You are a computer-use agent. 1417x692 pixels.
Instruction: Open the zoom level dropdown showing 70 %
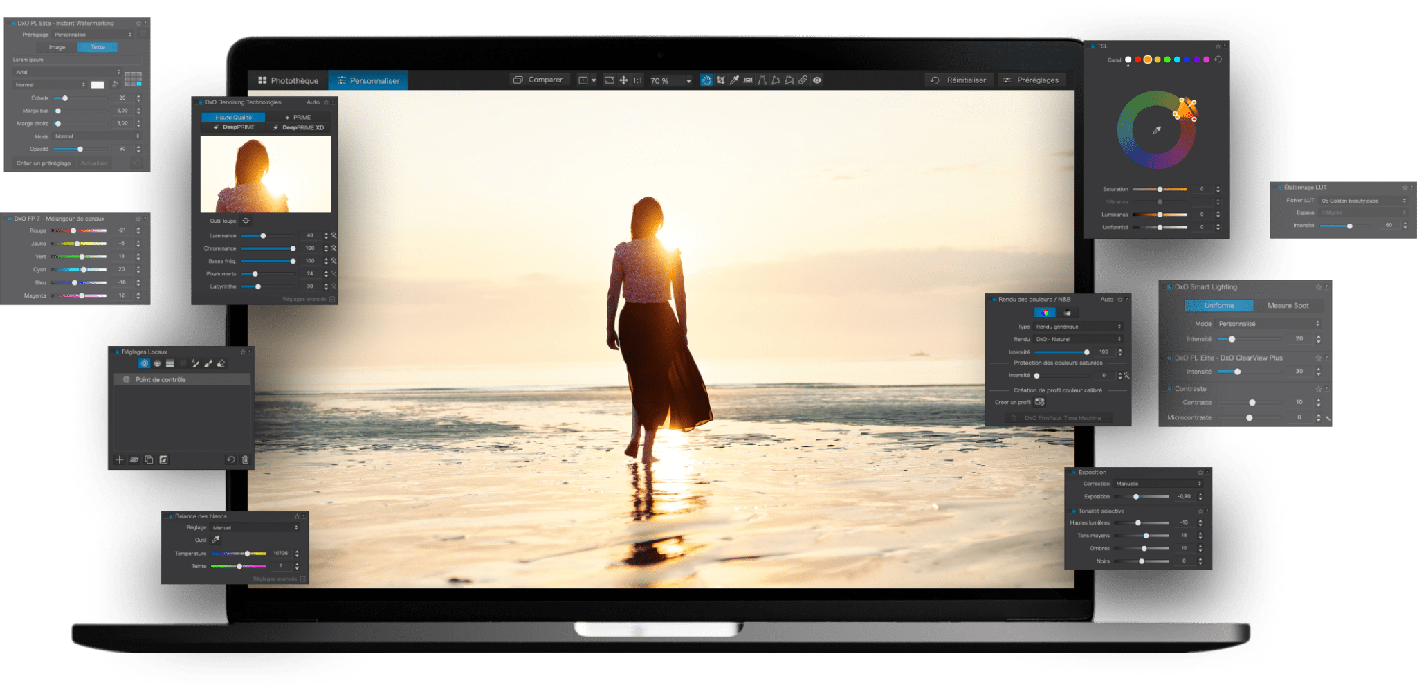click(x=670, y=80)
